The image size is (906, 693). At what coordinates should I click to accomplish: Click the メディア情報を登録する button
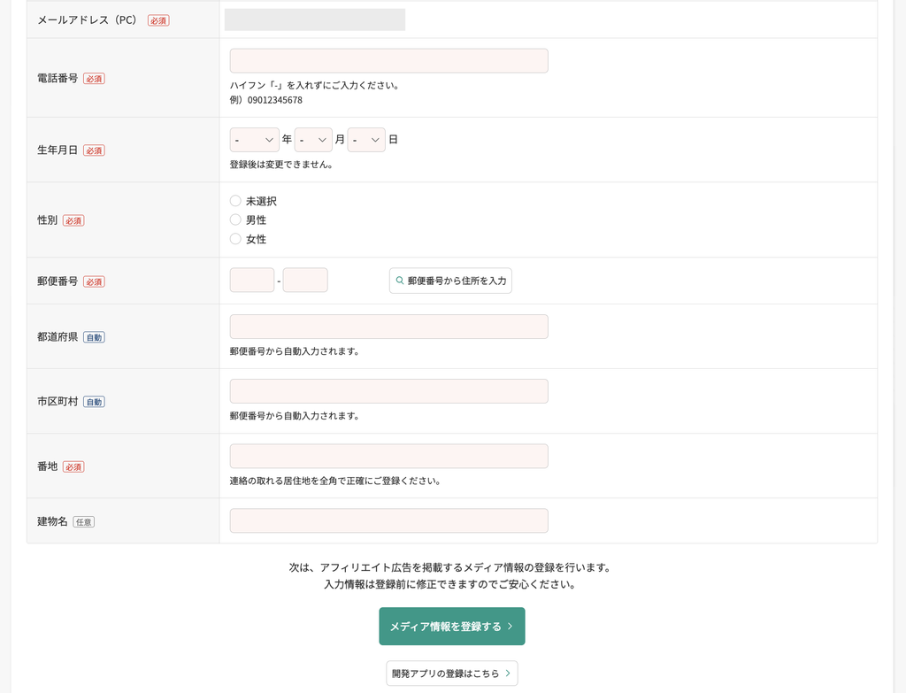pos(452,626)
